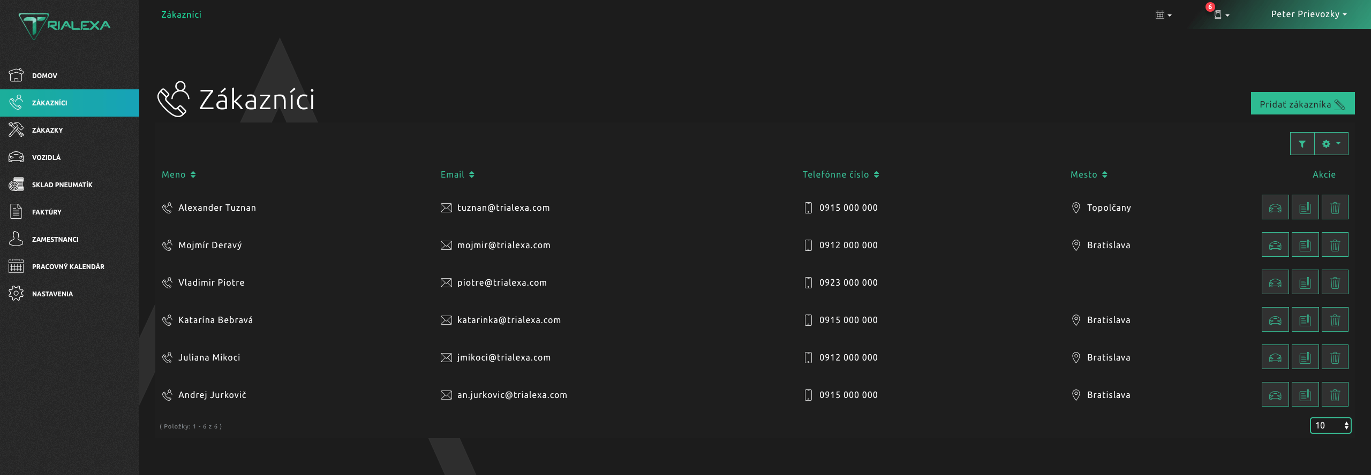Click trash icon in Andrej Jurkovič row
The height and width of the screenshot is (475, 1371).
tap(1335, 395)
